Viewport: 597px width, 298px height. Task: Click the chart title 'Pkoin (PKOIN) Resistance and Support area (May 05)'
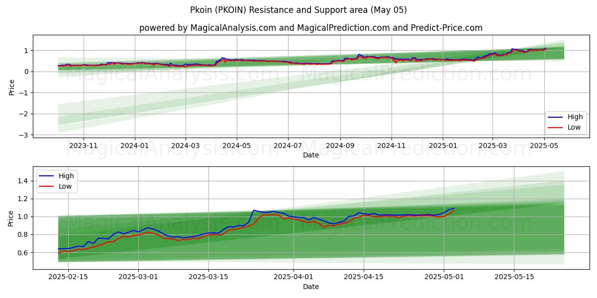tap(298, 10)
